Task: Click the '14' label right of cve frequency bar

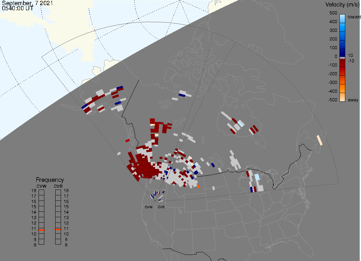Action: tap(66, 212)
